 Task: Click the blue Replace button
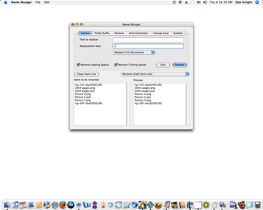[x=180, y=65]
